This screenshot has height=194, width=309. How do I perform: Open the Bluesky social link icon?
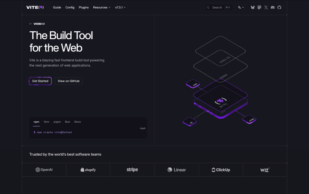pos(253,7)
